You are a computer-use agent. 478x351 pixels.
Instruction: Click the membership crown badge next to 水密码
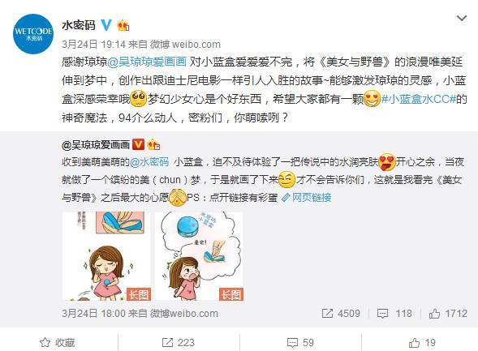123,25
